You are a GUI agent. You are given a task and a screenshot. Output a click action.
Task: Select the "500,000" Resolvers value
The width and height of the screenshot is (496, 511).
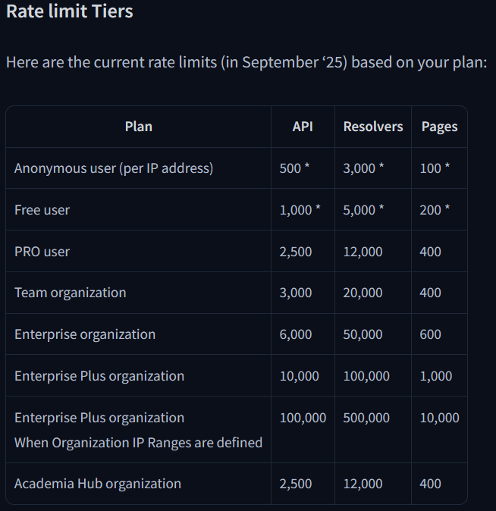point(366,418)
